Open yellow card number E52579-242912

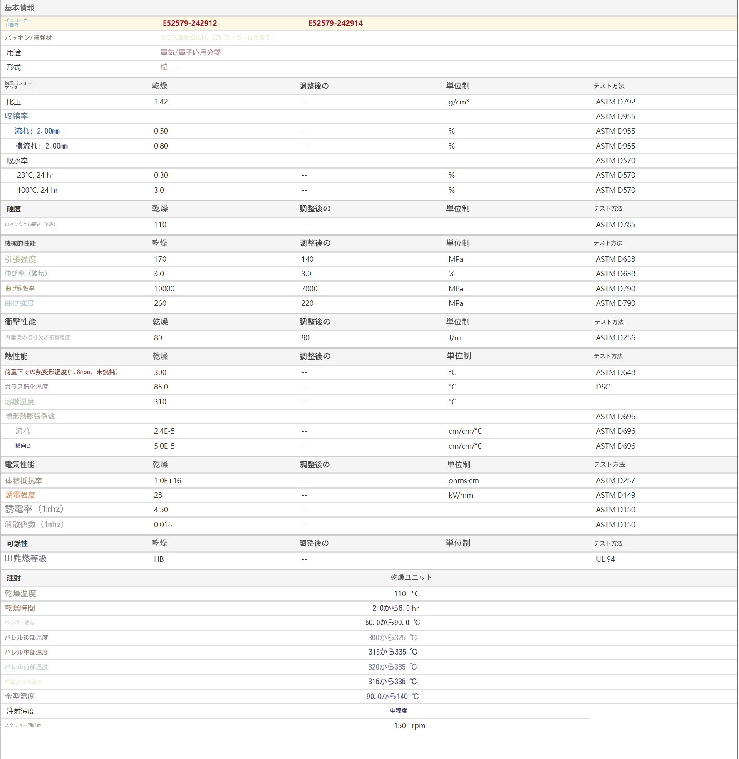[190, 23]
